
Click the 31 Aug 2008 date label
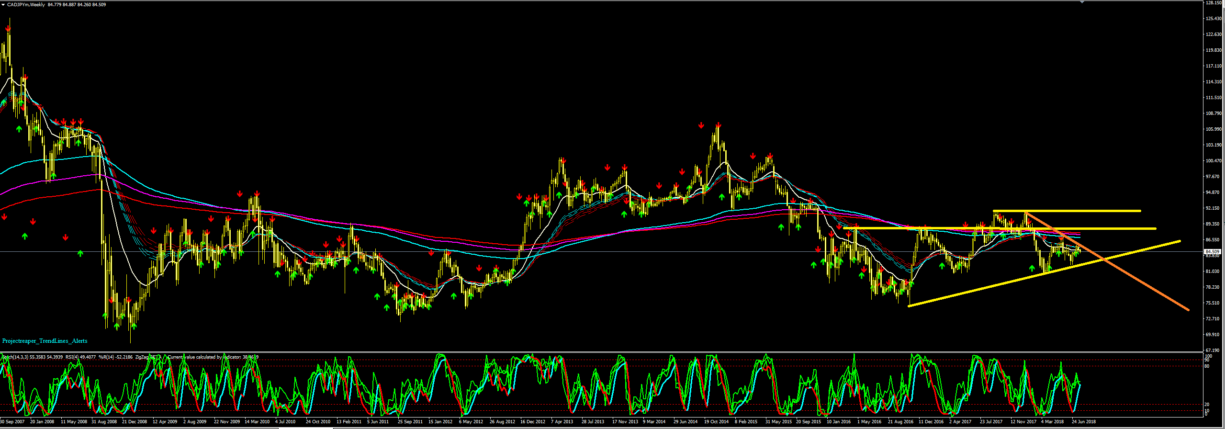coord(104,422)
